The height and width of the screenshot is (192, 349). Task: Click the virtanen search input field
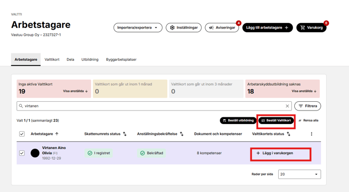[154, 106]
